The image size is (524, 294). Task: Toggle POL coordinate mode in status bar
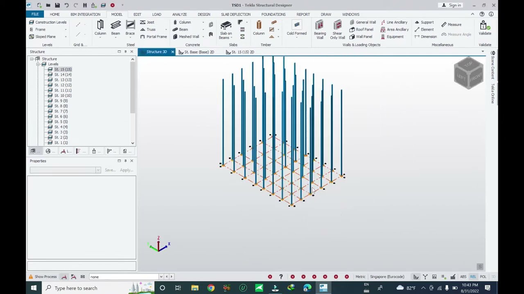coord(483,277)
